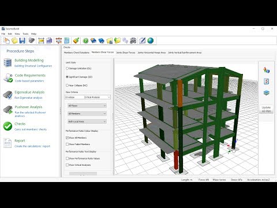The width and height of the screenshot is (277, 208).
Task: Select the Near Collapse (NC) radio button
Action: (x=67, y=86)
